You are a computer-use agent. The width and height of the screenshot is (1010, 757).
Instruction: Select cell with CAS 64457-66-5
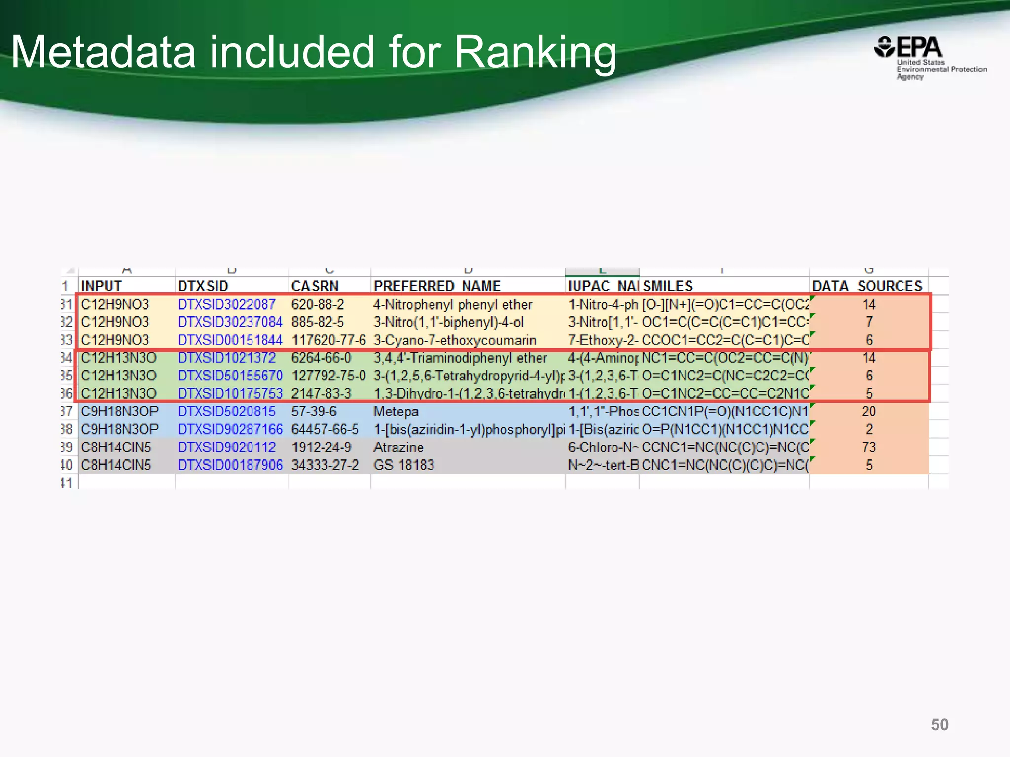coord(329,429)
